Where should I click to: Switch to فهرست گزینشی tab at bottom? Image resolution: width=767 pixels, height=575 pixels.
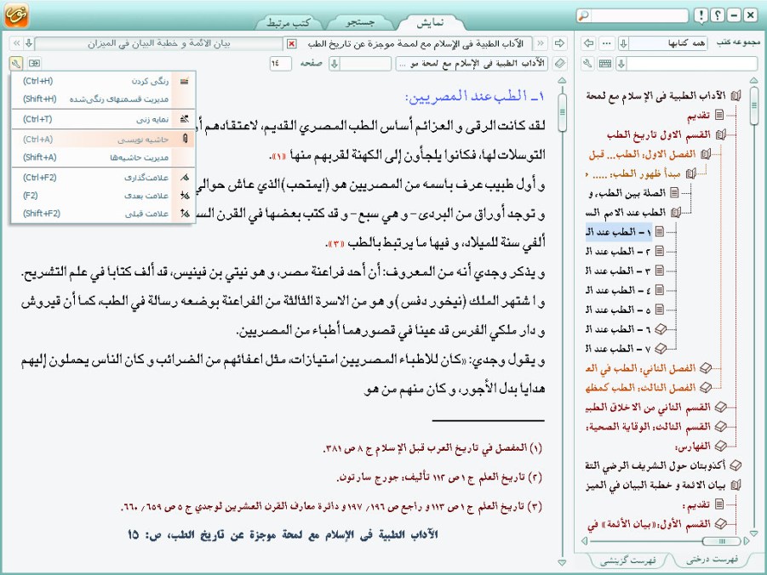coord(628,560)
